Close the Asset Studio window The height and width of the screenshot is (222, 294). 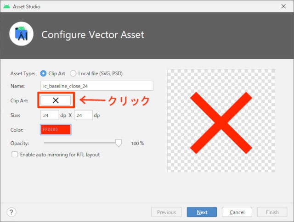(x=284, y=6)
